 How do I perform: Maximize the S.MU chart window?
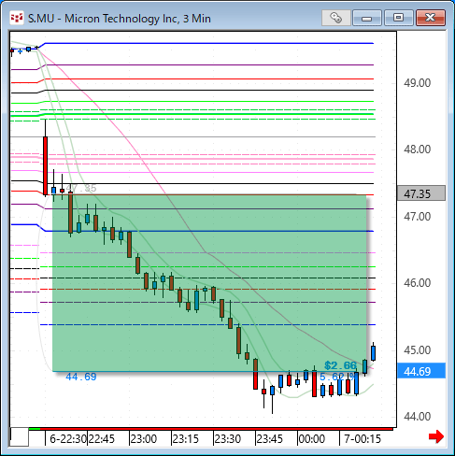pyautogui.click(x=398, y=18)
